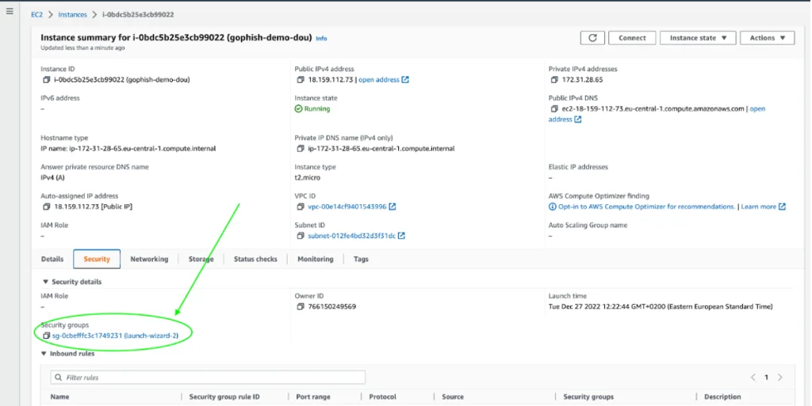
Task: Open the Tags tab
Action: coord(361,260)
